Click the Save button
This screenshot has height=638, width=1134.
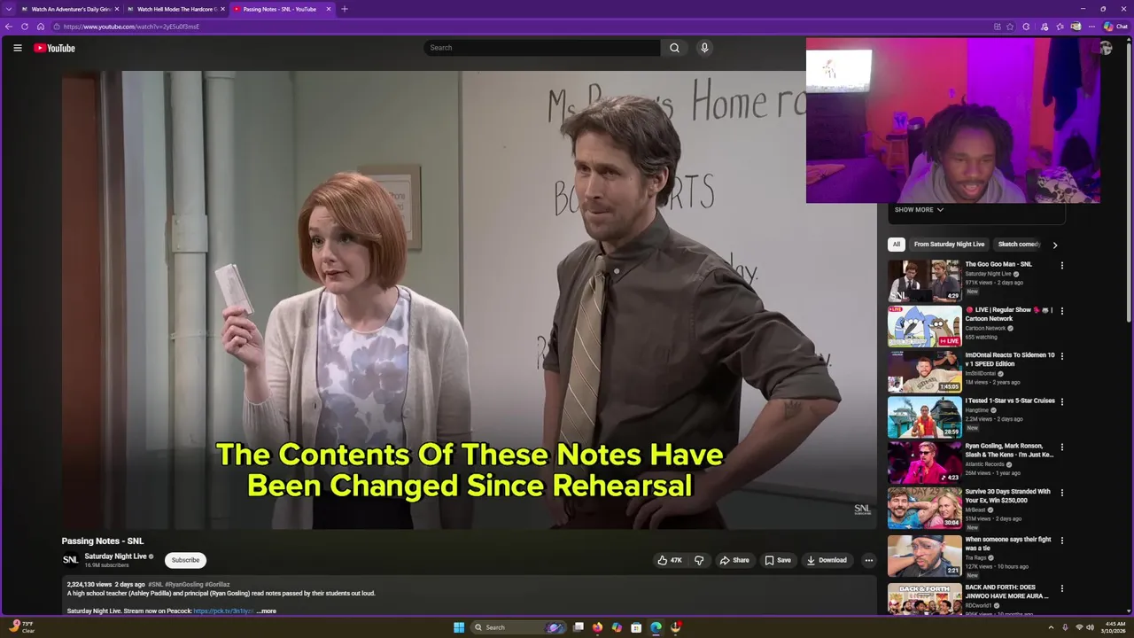(778, 560)
